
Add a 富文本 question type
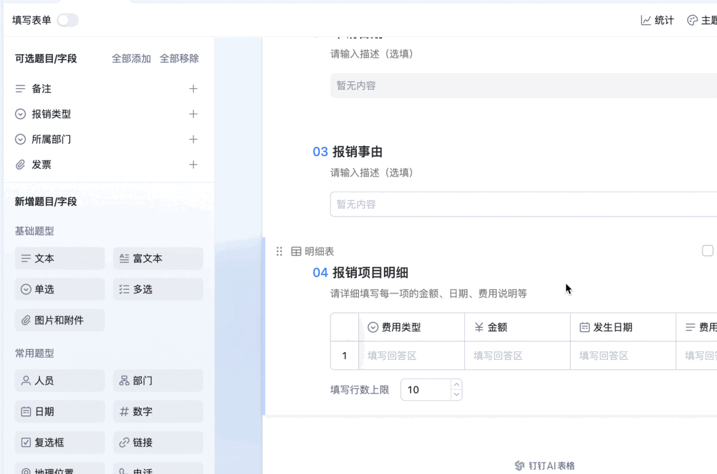click(x=158, y=258)
